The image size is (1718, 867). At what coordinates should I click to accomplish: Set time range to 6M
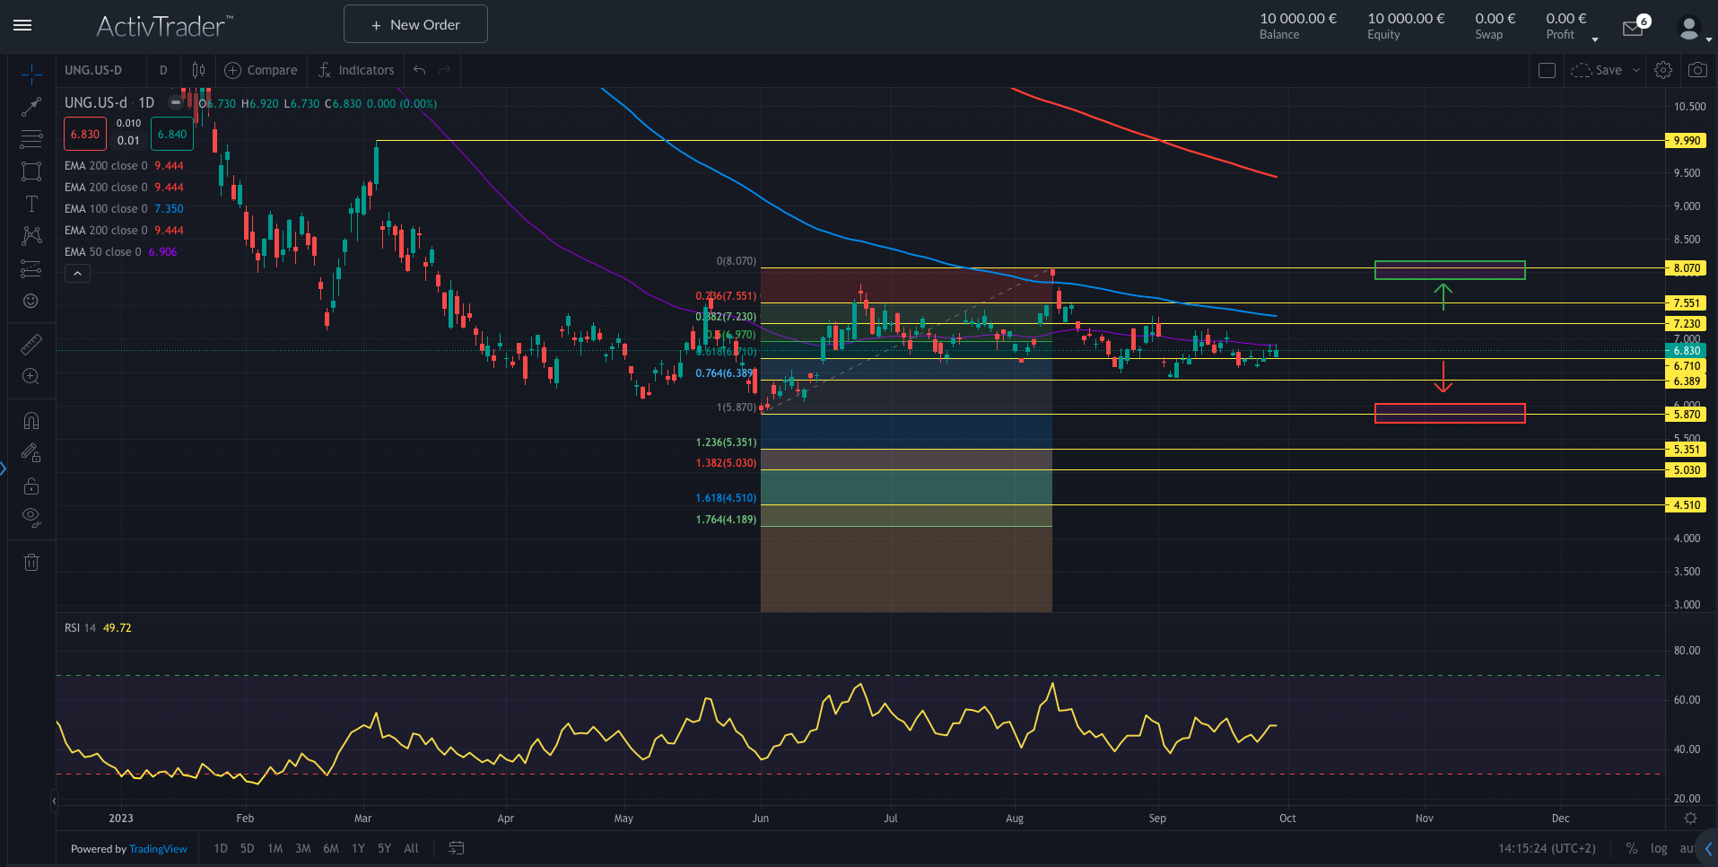[331, 848]
